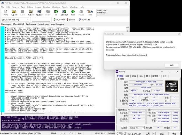This screenshot has width=182, height=135.
Task: Switch to the Messages tab
Action: tap(6, 24)
